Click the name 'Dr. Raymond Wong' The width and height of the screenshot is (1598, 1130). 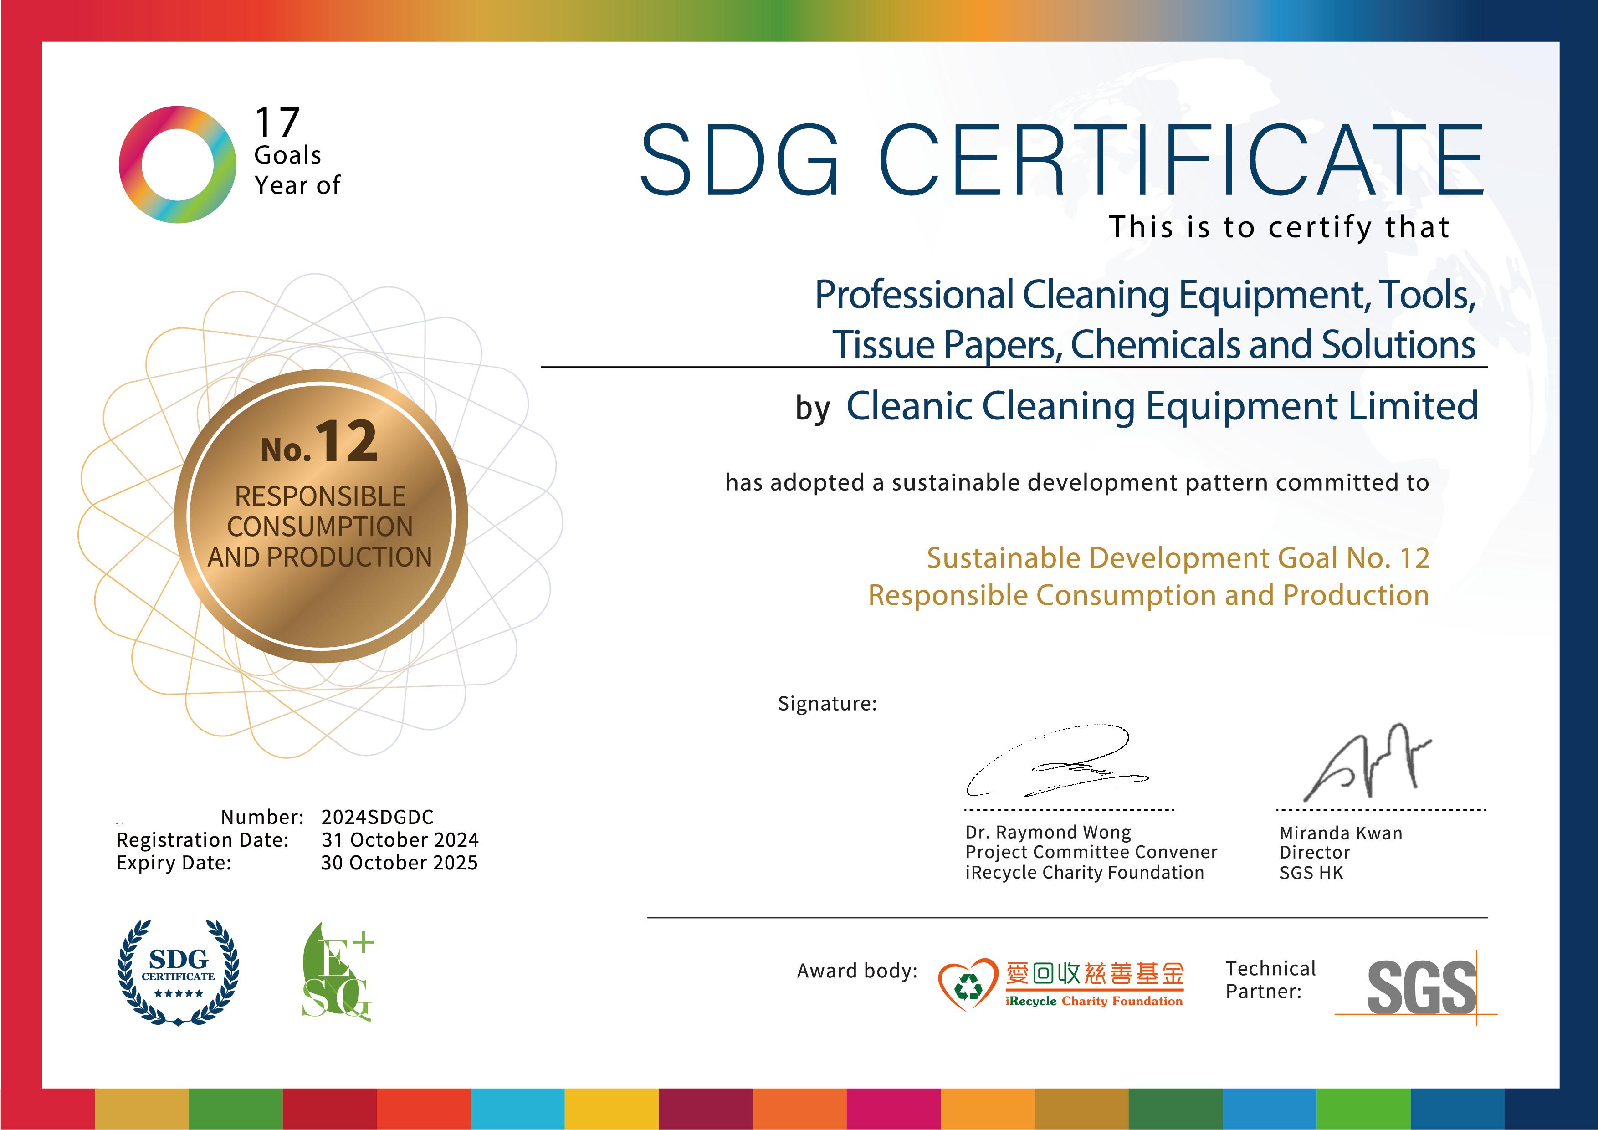point(1048,832)
